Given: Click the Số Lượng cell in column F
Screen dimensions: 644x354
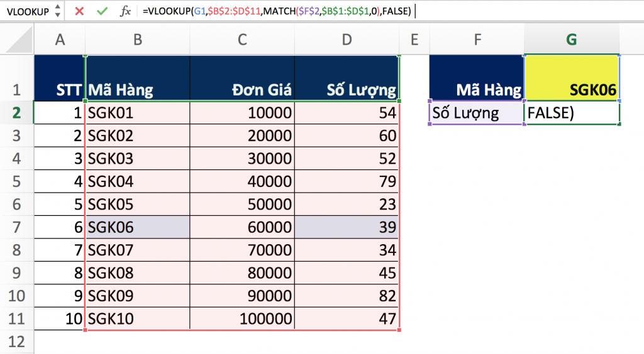Looking at the screenshot, I should pos(476,114).
